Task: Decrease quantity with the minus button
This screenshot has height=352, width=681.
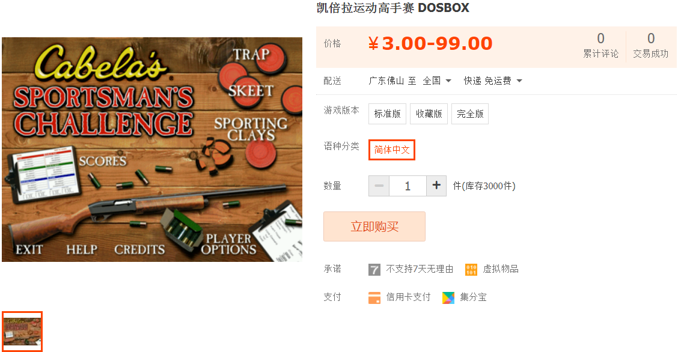Action: (x=379, y=186)
